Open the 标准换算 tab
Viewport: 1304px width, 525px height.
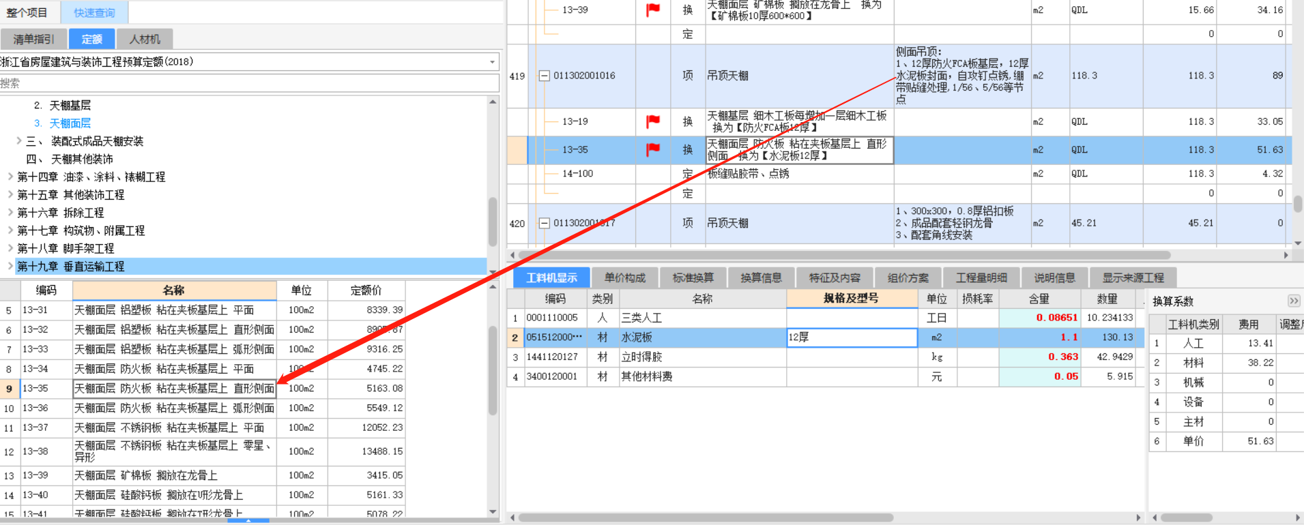pyautogui.click(x=693, y=277)
